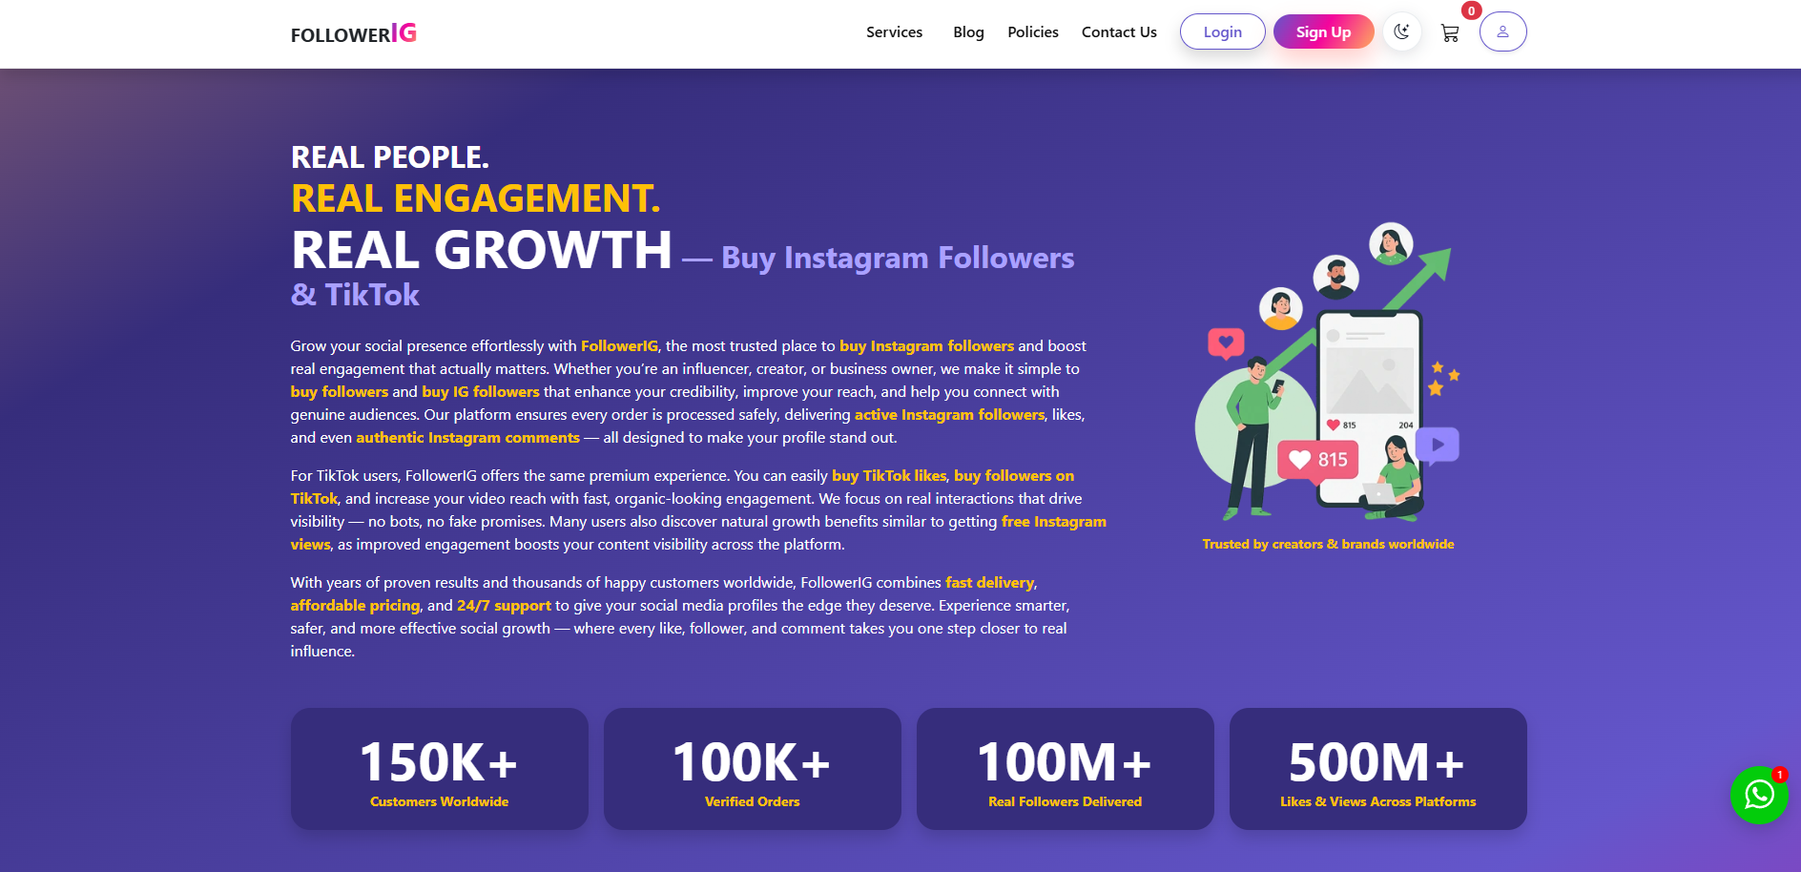Click the '150K+ Customers Worldwide' card

[x=440, y=769]
